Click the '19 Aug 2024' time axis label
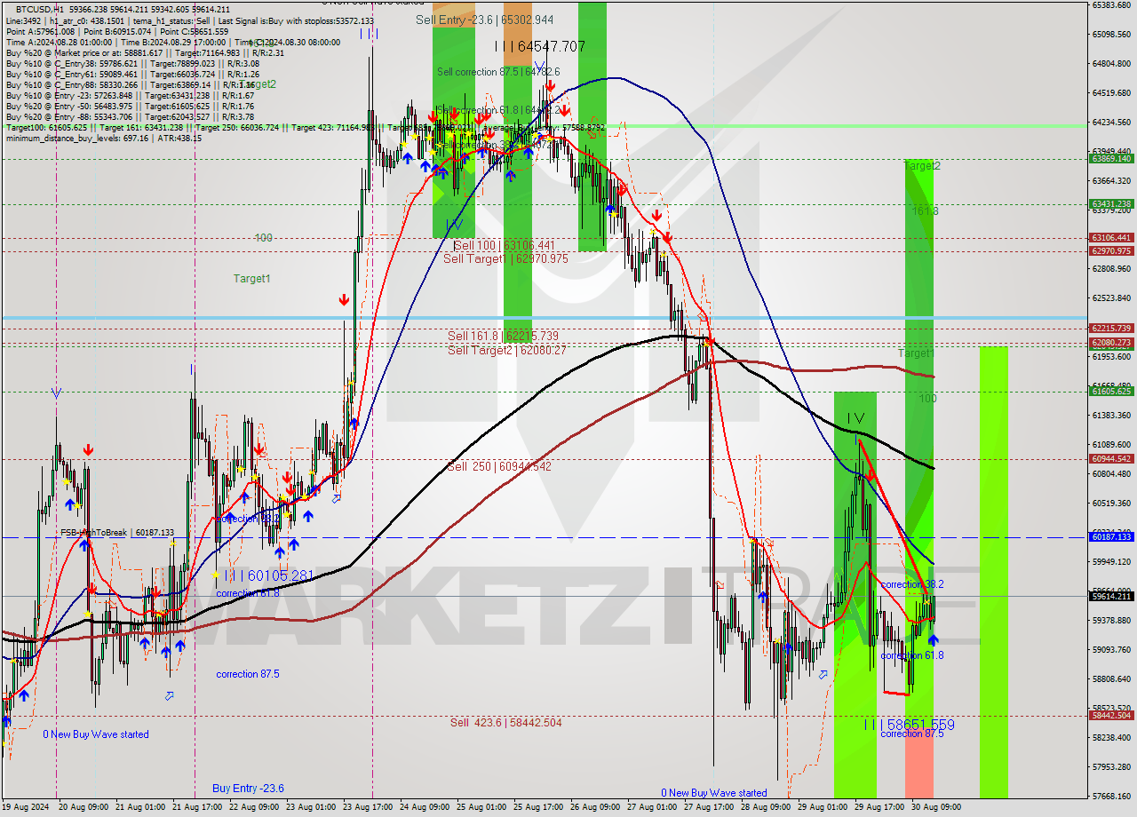 (x=25, y=807)
